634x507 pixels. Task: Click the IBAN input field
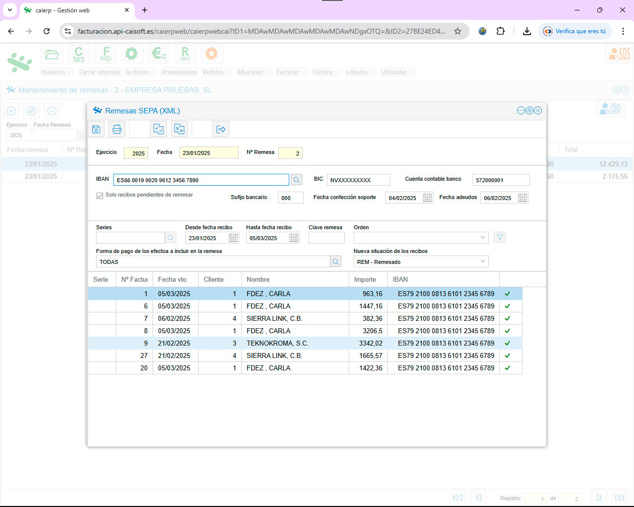tap(201, 180)
